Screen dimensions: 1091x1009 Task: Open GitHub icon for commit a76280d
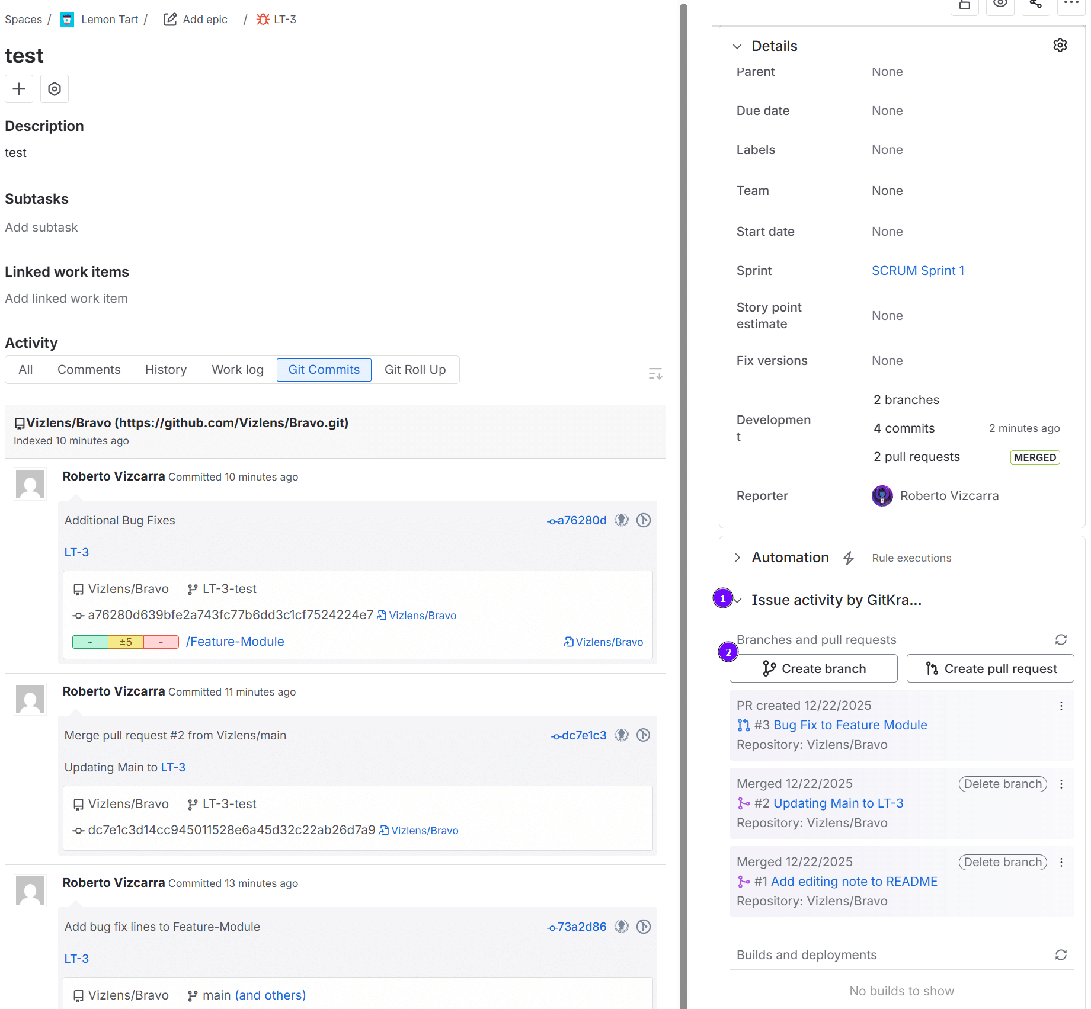(621, 520)
